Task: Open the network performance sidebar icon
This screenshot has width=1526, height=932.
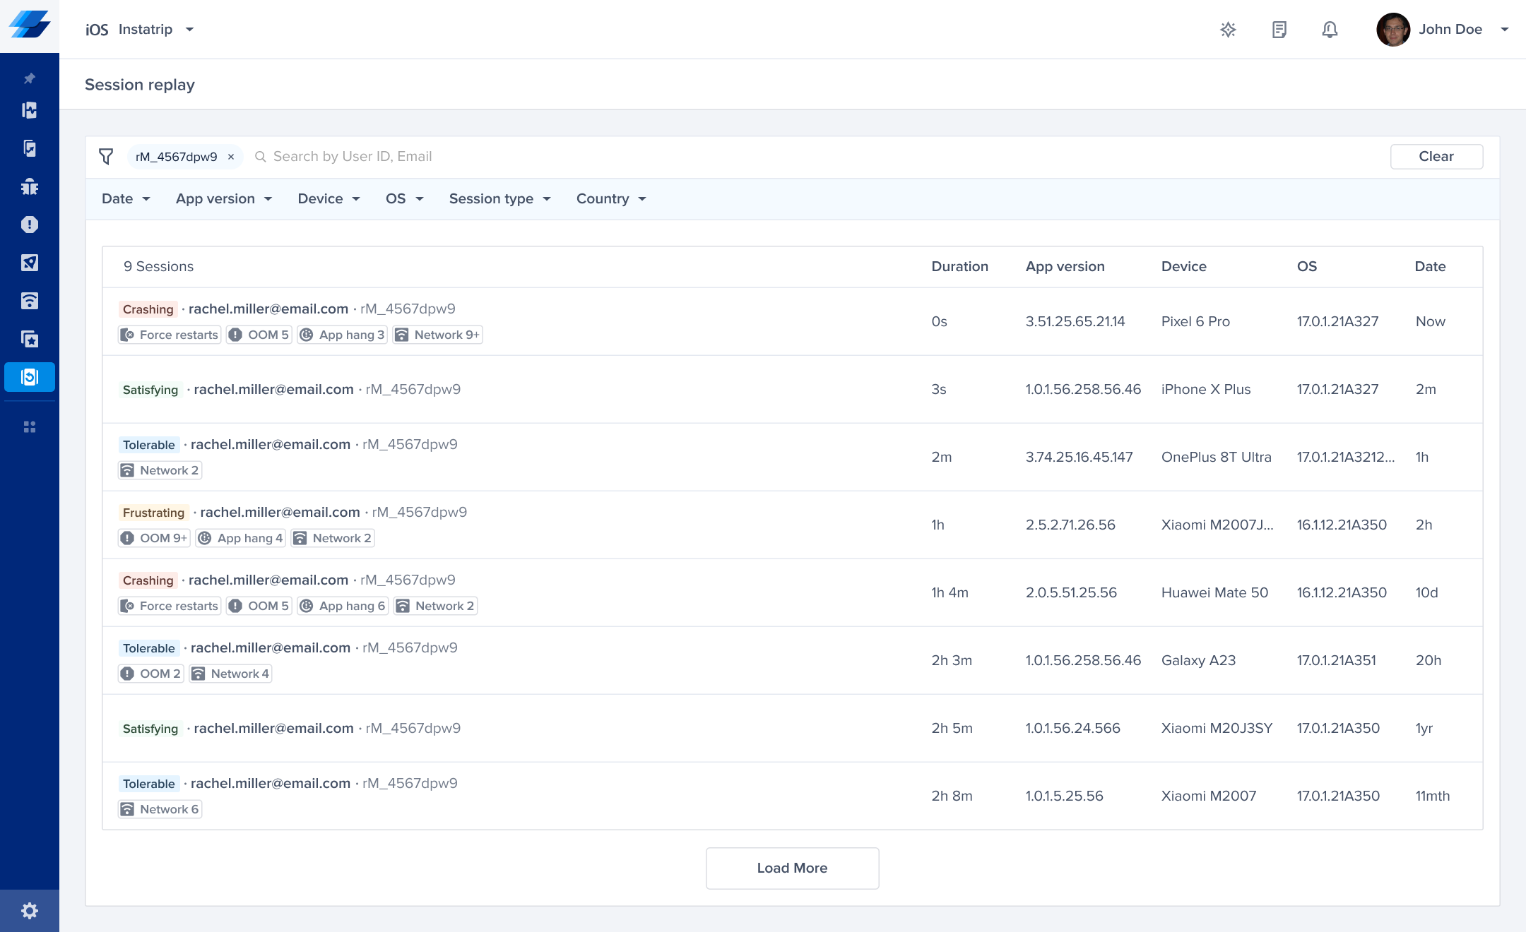Action: 29,301
